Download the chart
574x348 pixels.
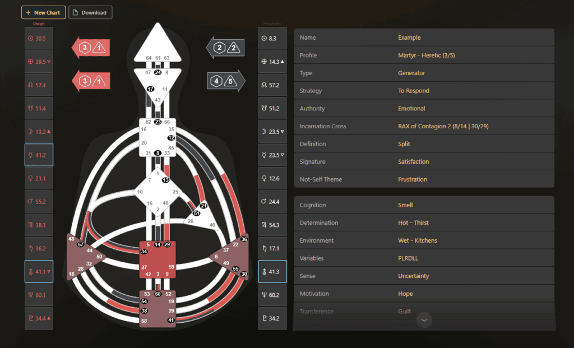90,12
